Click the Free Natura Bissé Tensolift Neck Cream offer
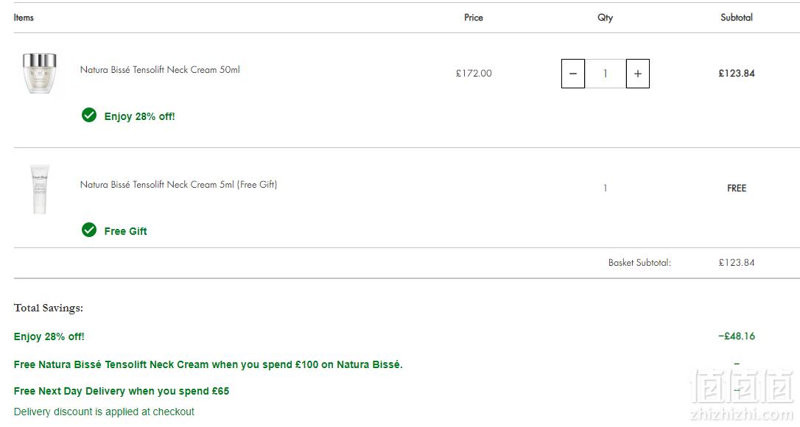 208,364
